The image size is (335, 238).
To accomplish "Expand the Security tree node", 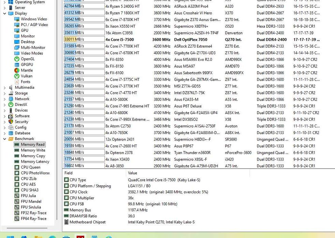I will point(4,122).
